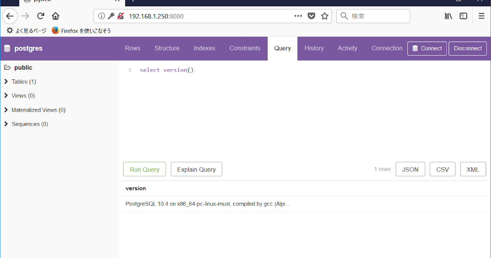Bookmark the page using the star icon

325,16
